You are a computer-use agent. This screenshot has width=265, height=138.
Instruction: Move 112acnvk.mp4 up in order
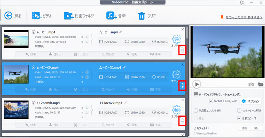(x=183, y=119)
